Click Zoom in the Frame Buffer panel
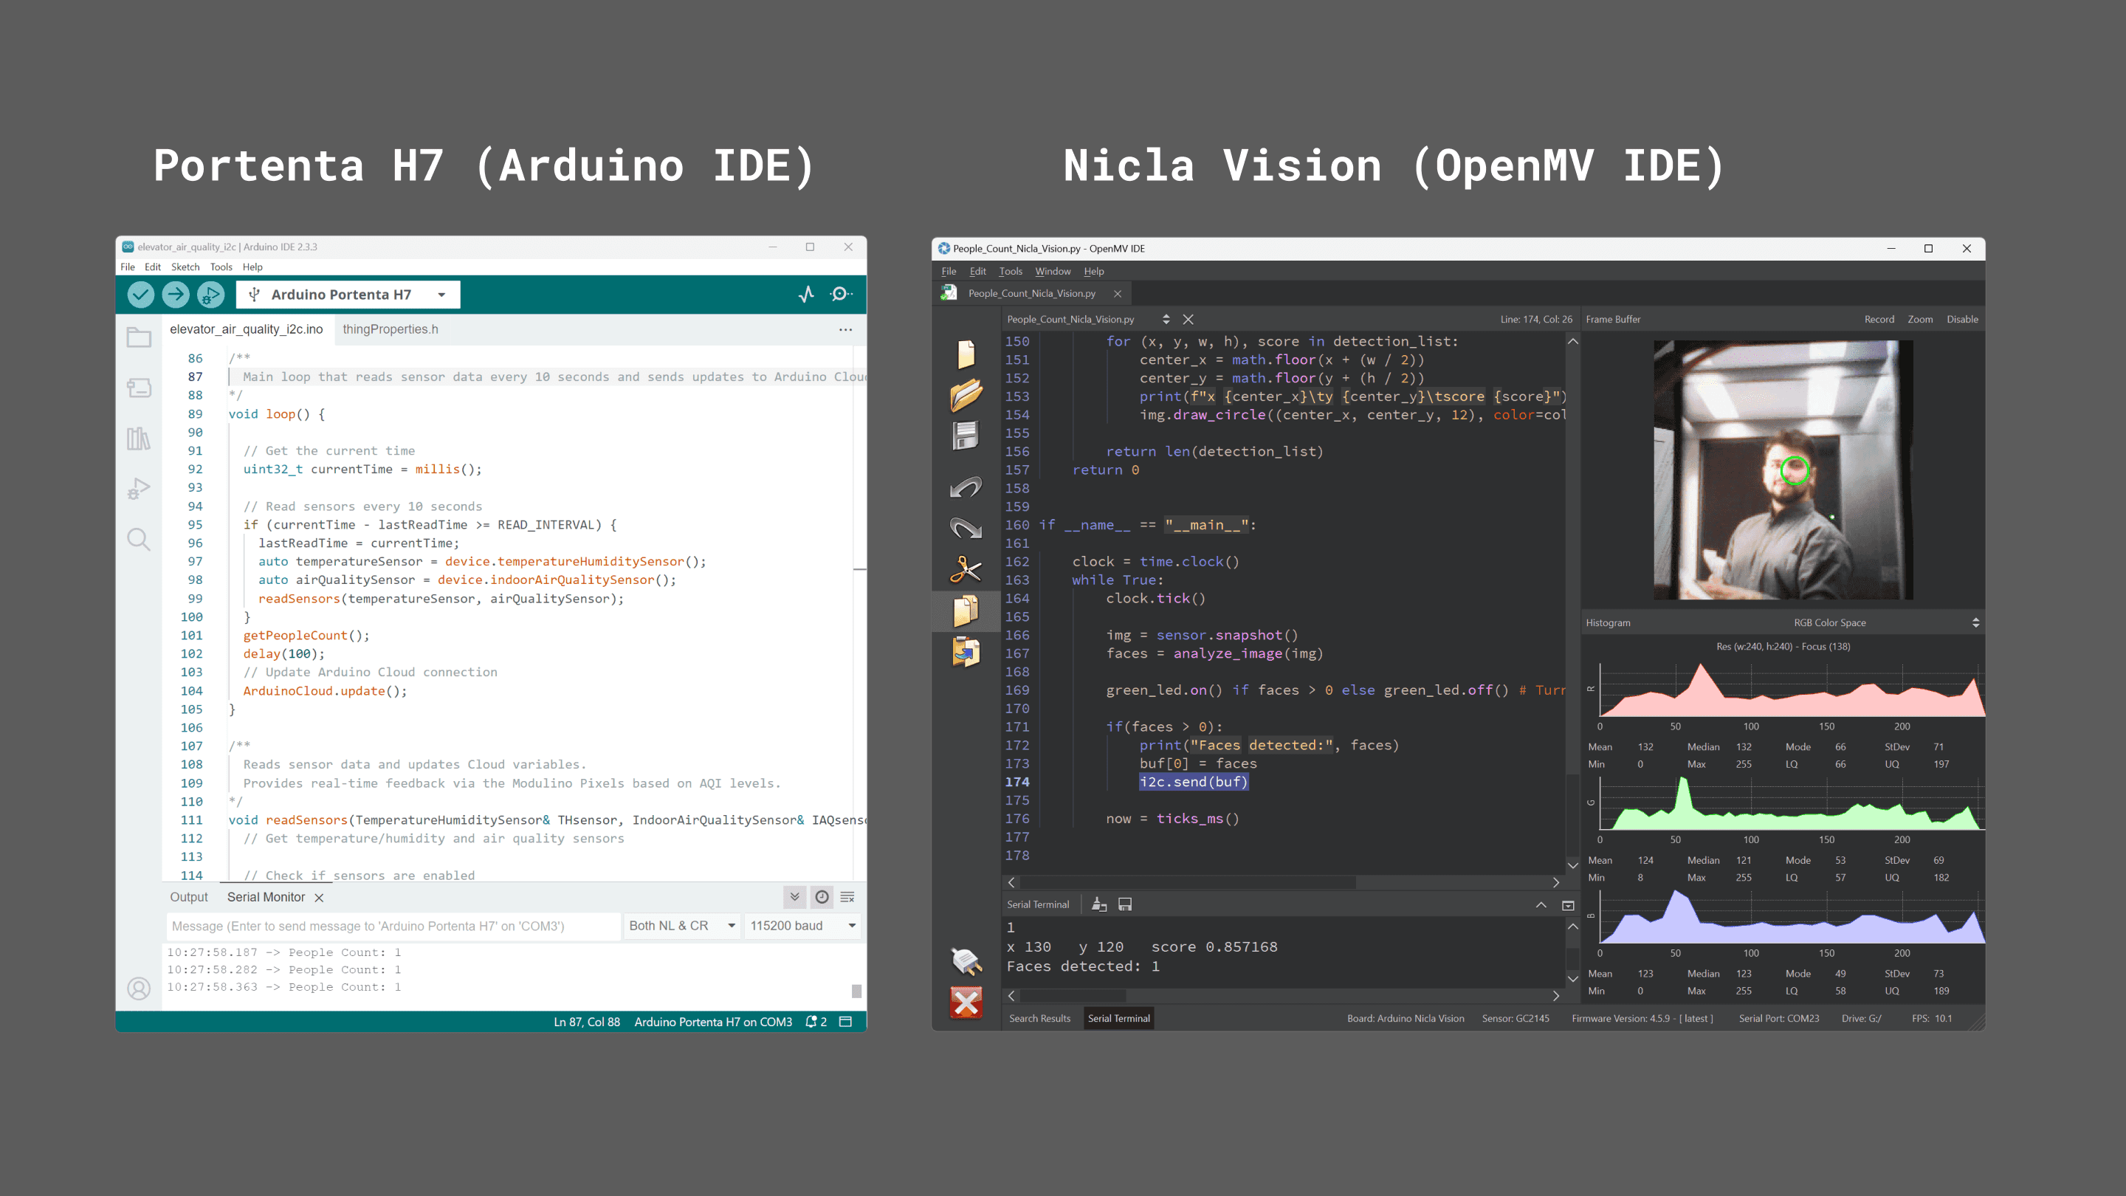 [1919, 320]
